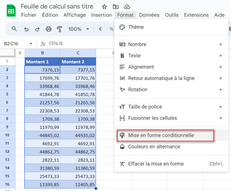Click cell with value 21257,56

(43, 103)
